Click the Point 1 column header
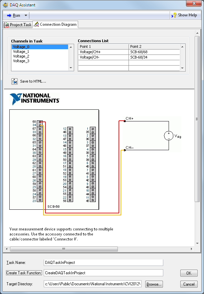Image resolution: width=204 pixels, height=294 pixels. coord(103,46)
